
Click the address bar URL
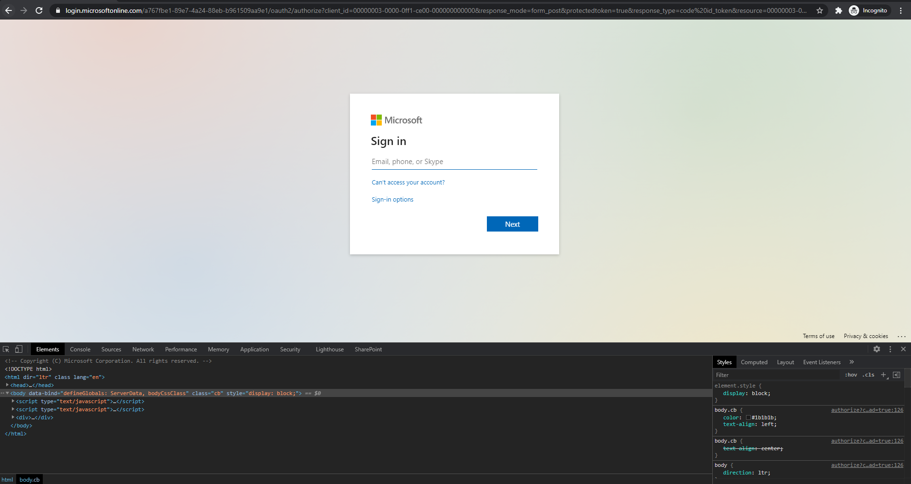click(x=436, y=10)
